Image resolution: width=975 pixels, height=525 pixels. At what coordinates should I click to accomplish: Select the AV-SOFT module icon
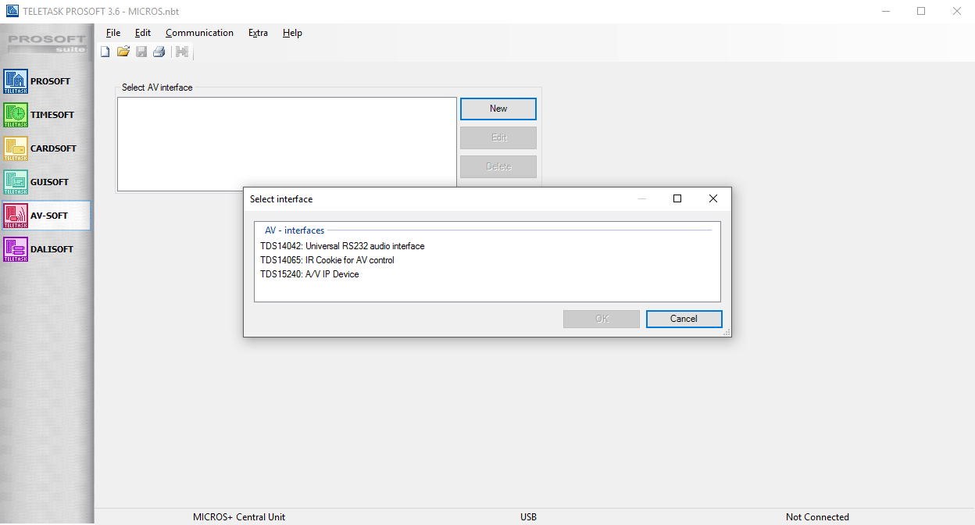click(16, 216)
